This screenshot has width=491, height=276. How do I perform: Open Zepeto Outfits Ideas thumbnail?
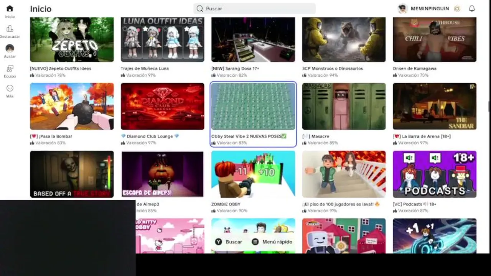click(x=72, y=39)
